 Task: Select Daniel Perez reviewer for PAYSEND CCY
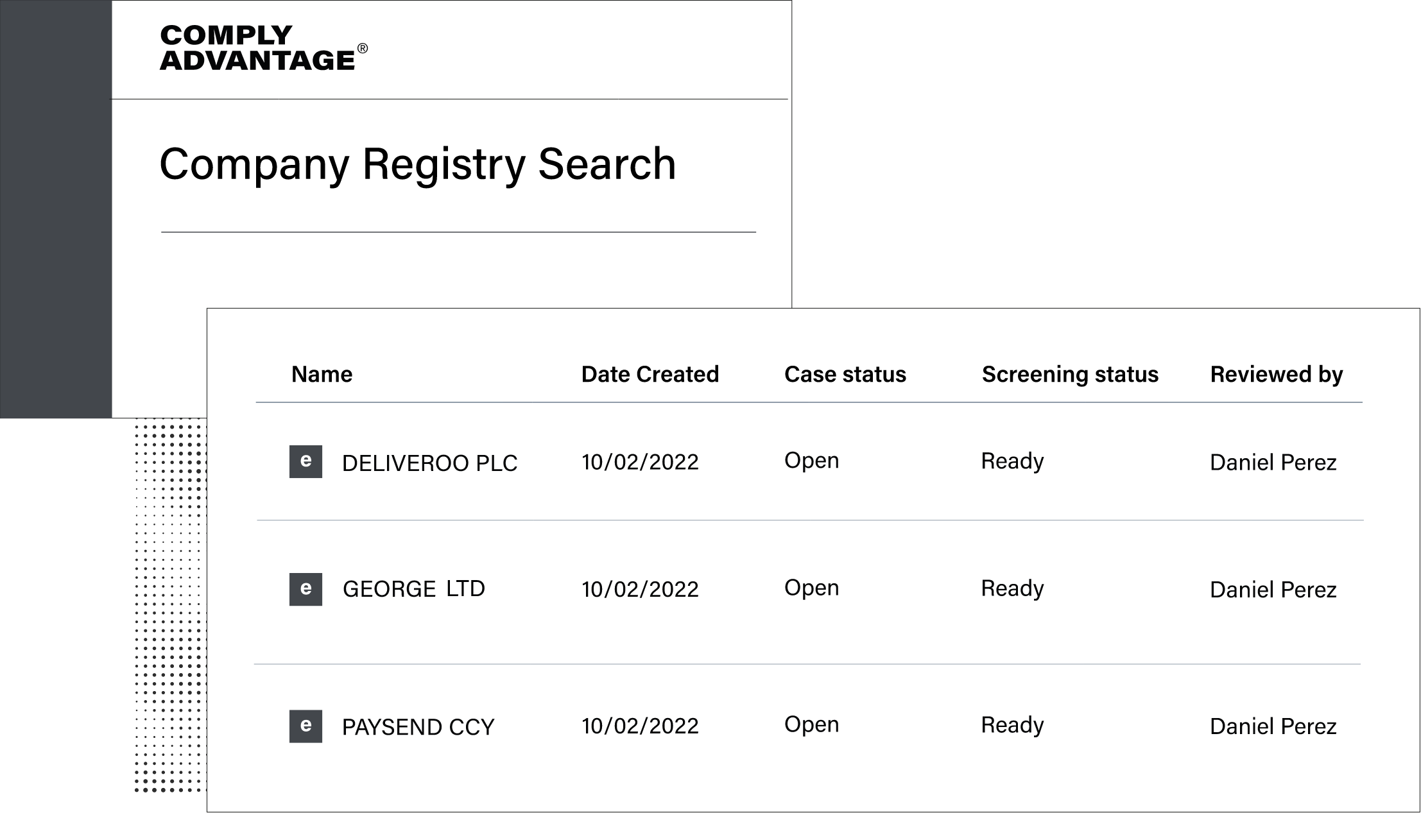pos(1273,726)
